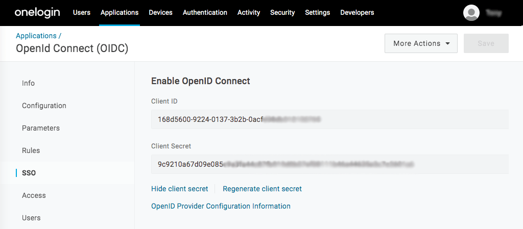Click the OneLogin logo

[x=38, y=12]
